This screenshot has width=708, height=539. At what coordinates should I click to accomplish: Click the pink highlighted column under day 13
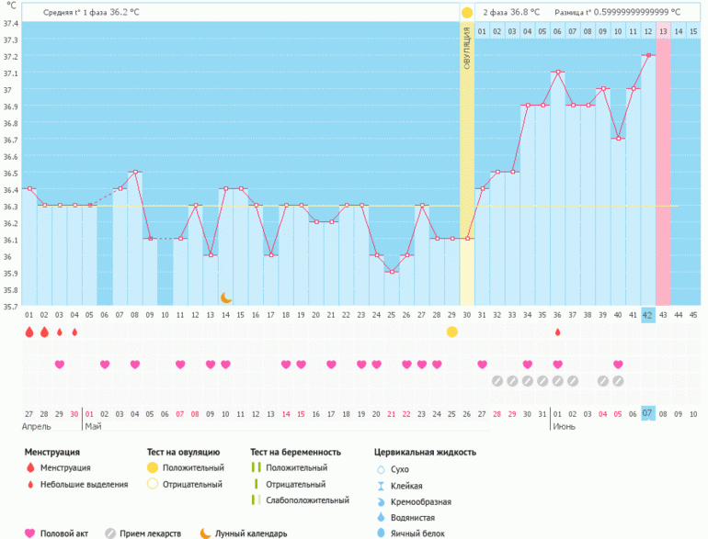[x=663, y=165]
